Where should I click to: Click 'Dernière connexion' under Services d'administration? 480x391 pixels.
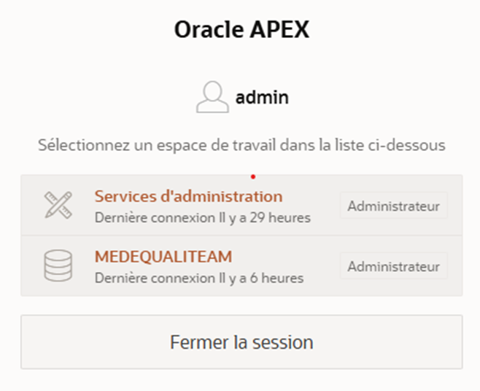[x=147, y=217]
